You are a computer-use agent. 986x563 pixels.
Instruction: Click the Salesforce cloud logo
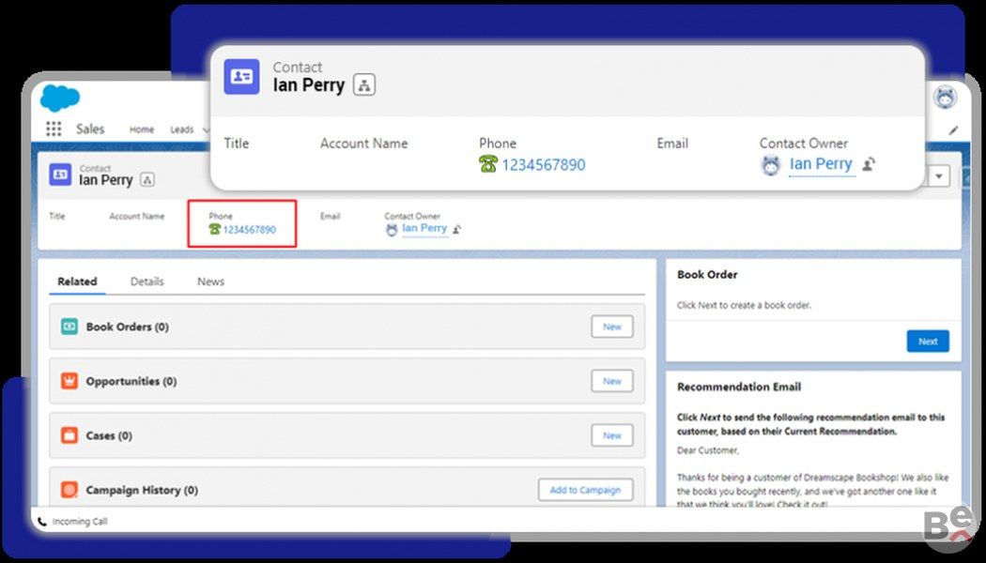60,98
